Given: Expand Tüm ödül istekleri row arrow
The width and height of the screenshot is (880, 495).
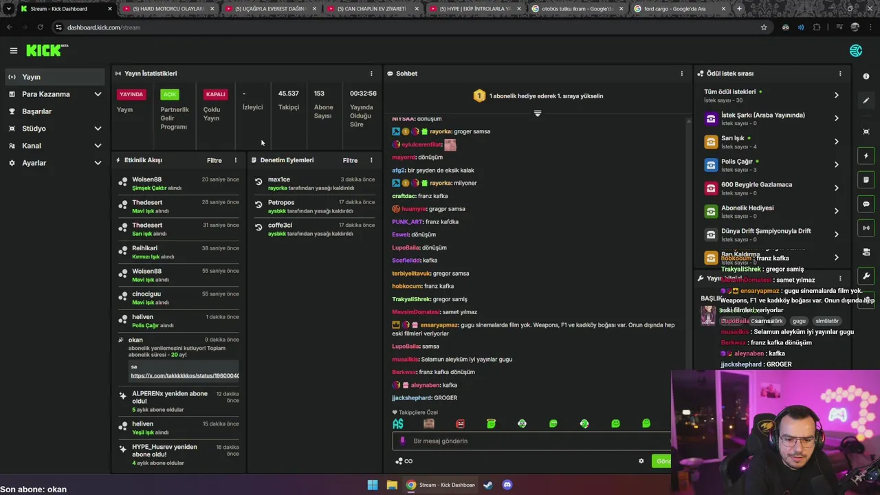Looking at the screenshot, I should click(x=836, y=95).
